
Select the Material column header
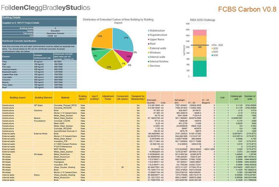65,98
